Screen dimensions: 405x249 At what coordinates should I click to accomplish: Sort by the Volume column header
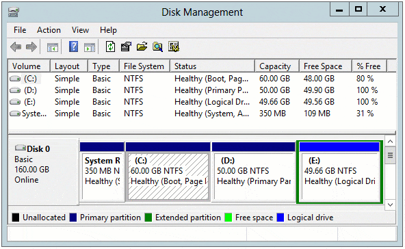click(x=29, y=66)
